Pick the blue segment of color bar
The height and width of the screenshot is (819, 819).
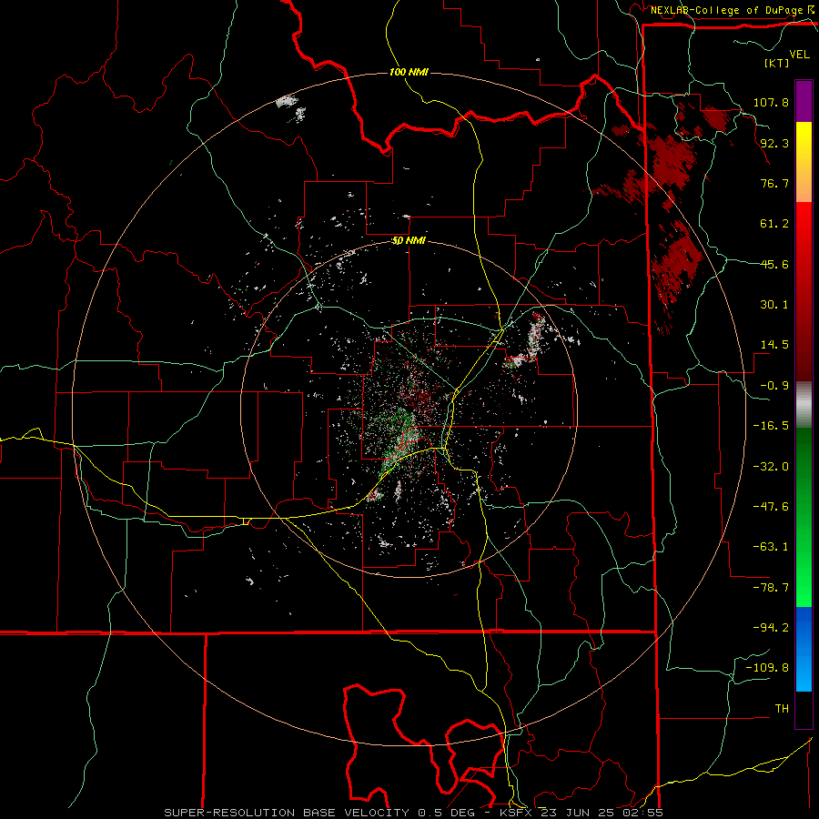[804, 649]
